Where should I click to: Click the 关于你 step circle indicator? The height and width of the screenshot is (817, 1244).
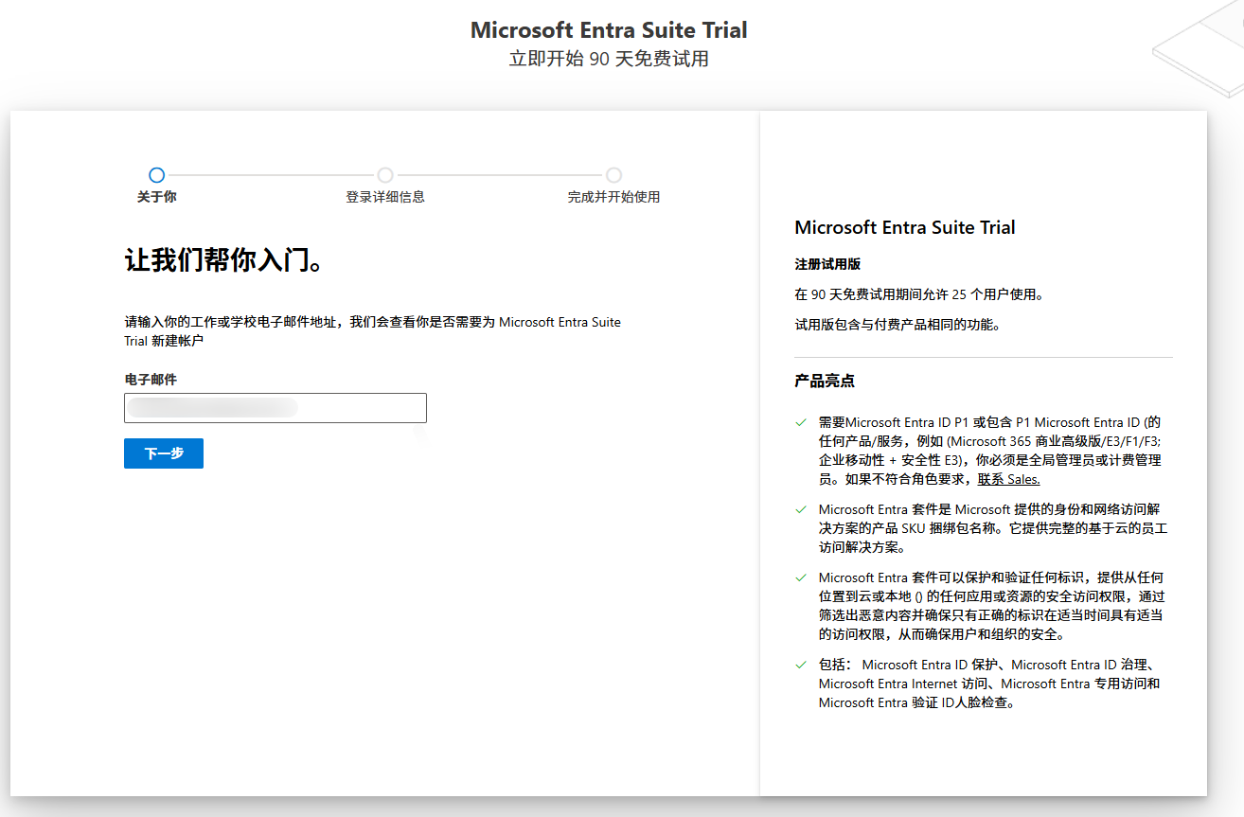pos(157,175)
